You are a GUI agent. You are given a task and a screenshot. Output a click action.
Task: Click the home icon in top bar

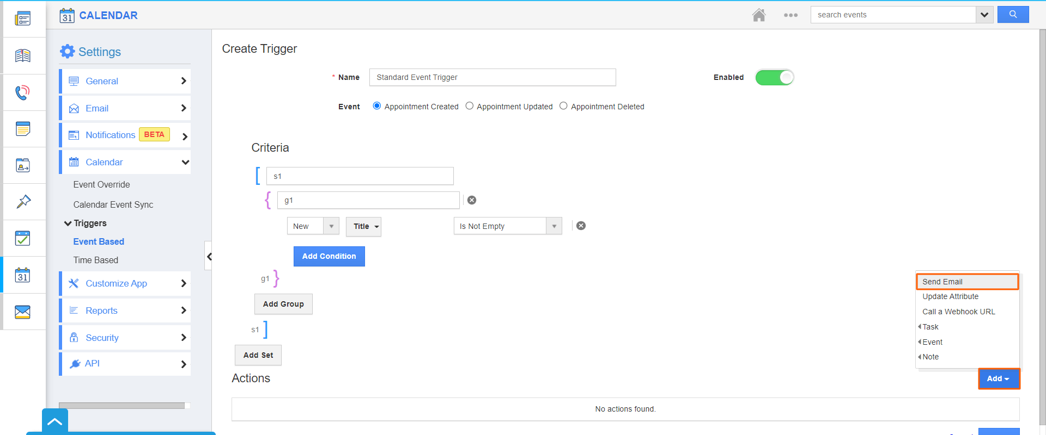click(759, 15)
